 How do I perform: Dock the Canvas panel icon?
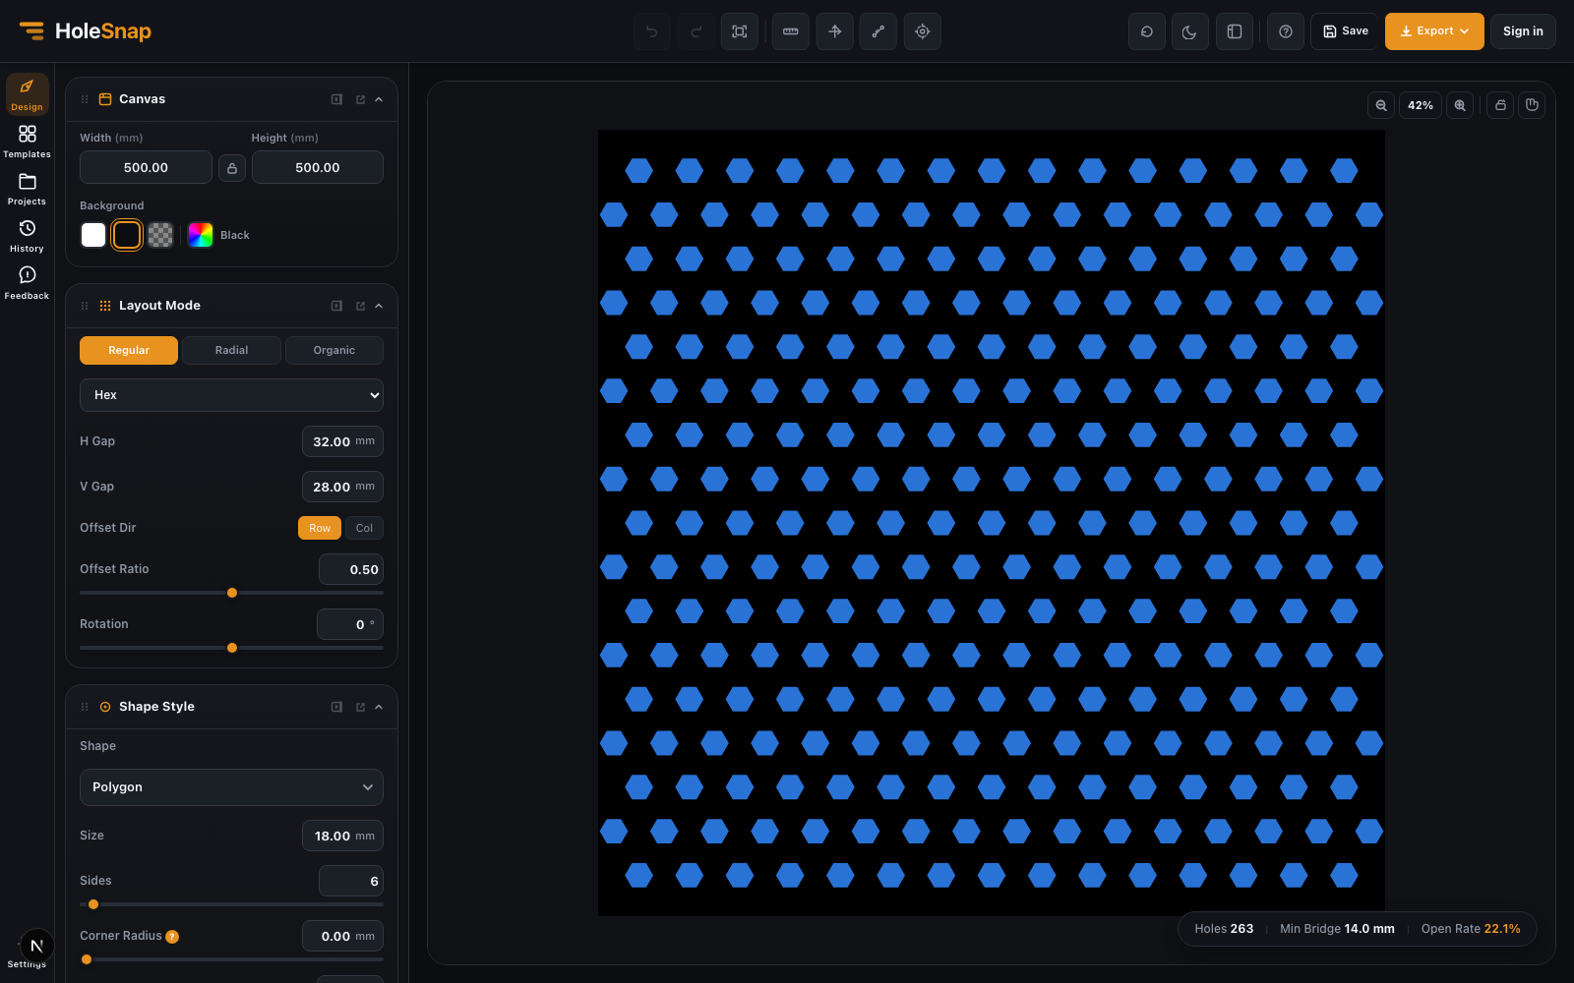[x=336, y=99]
